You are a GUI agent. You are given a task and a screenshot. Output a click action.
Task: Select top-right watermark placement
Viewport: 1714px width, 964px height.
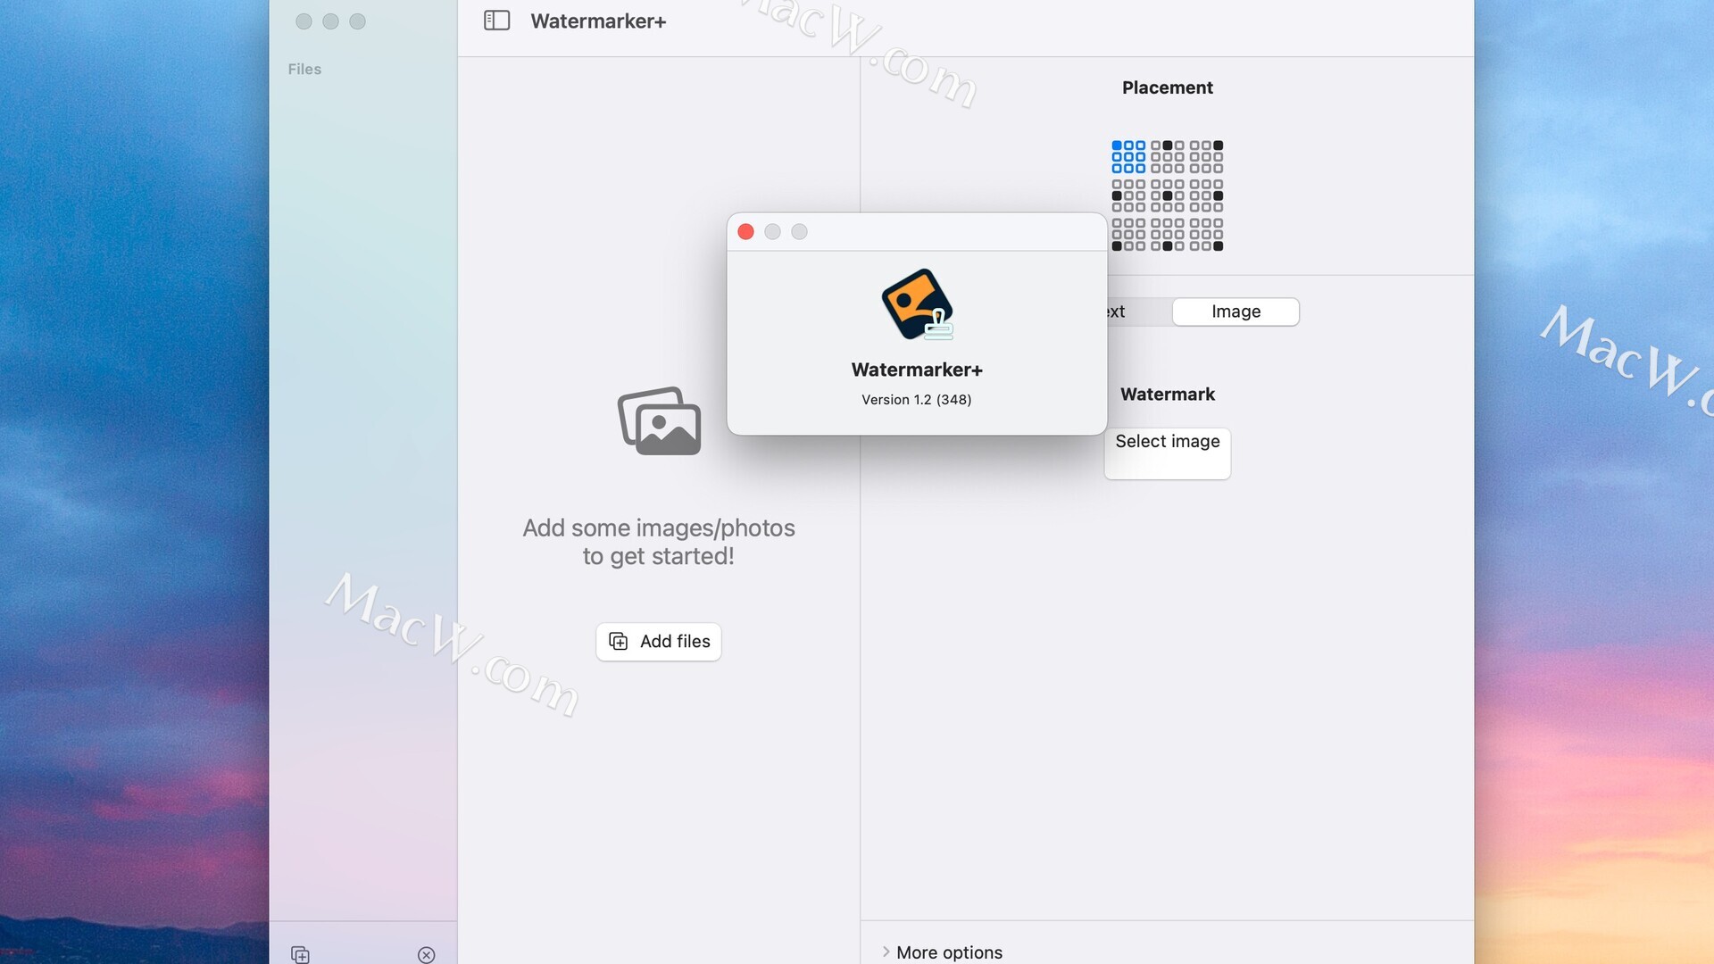(1206, 156)
